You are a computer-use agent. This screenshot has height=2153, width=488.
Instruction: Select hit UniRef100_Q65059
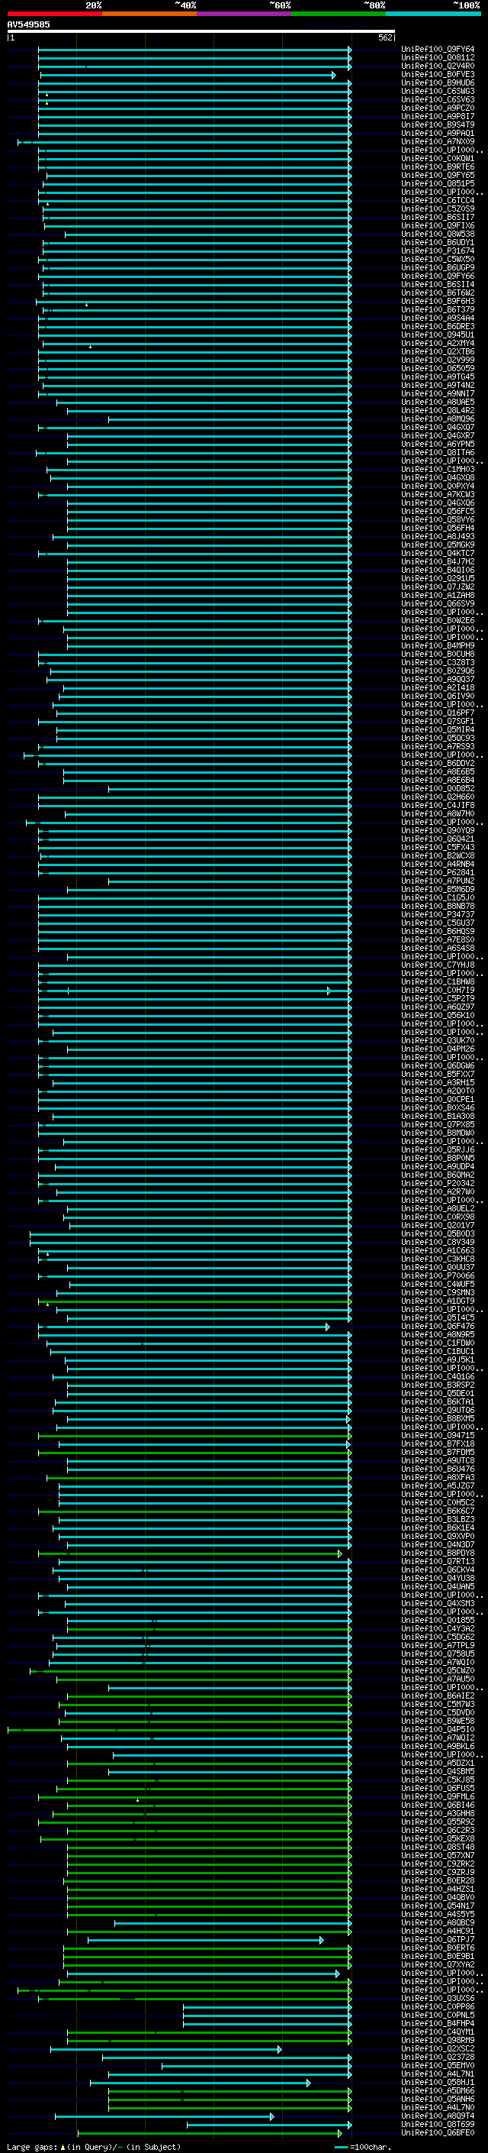438,369
